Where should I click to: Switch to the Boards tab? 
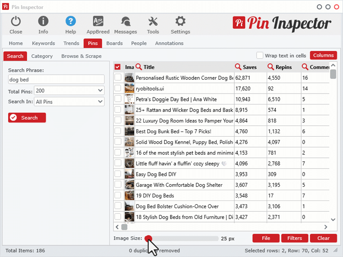point(114,43)
